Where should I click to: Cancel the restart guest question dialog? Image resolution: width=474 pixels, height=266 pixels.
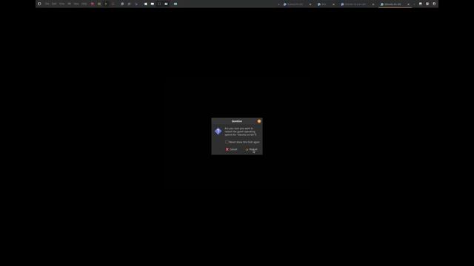pyautogui.click(x=232, y=149)
